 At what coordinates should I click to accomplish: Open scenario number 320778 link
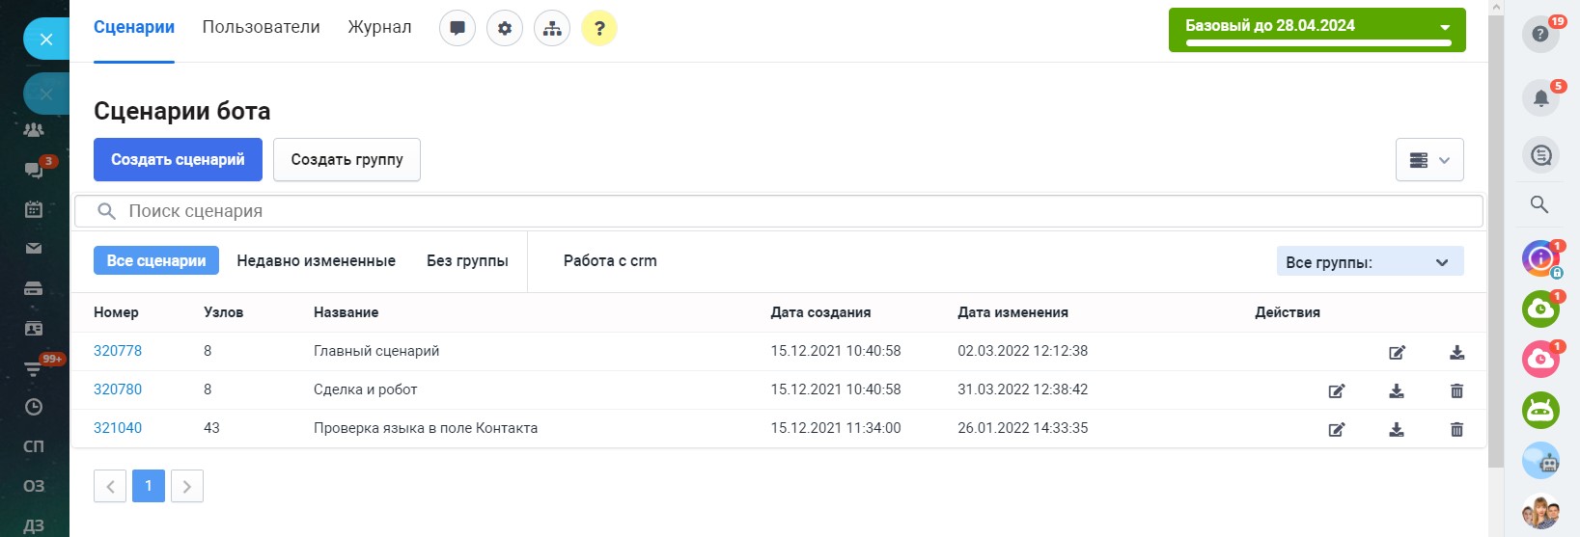pos(118,351)
